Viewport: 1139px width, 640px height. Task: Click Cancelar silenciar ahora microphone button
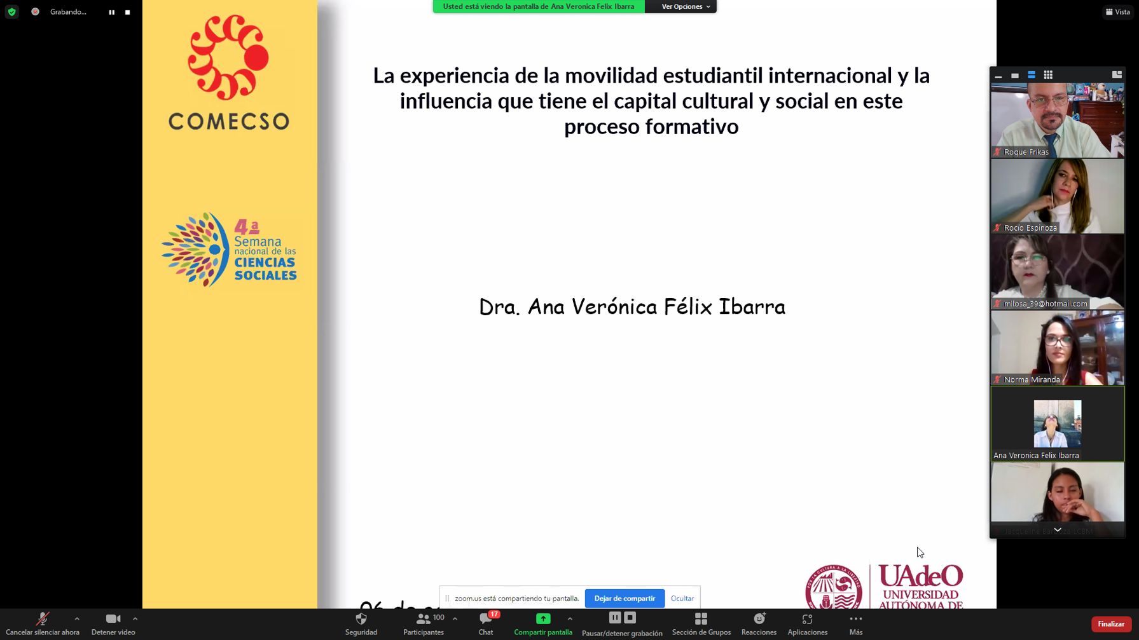coord(43,624)
